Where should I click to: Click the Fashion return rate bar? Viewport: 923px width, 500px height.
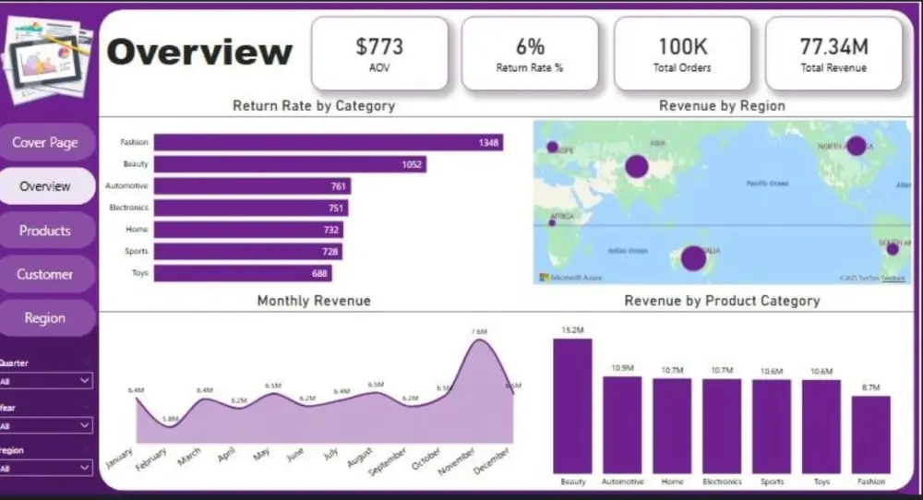[x=329, y=142]
